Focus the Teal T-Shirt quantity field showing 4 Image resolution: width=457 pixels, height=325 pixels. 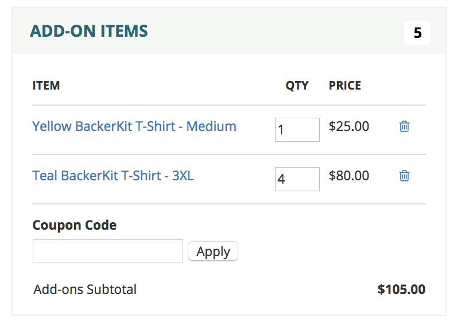(297, 179)
